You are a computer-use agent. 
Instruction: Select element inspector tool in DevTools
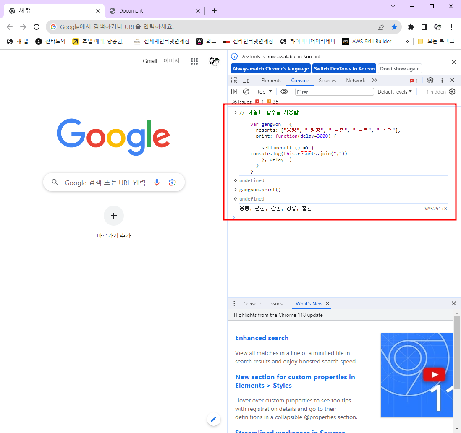[x=234, y=80]
